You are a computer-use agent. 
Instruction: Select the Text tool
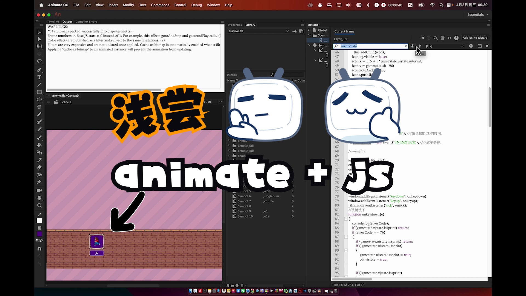point(39,77)
